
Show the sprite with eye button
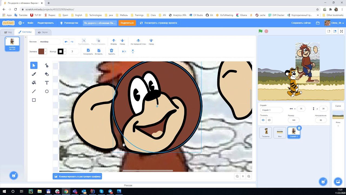(263, 120)
